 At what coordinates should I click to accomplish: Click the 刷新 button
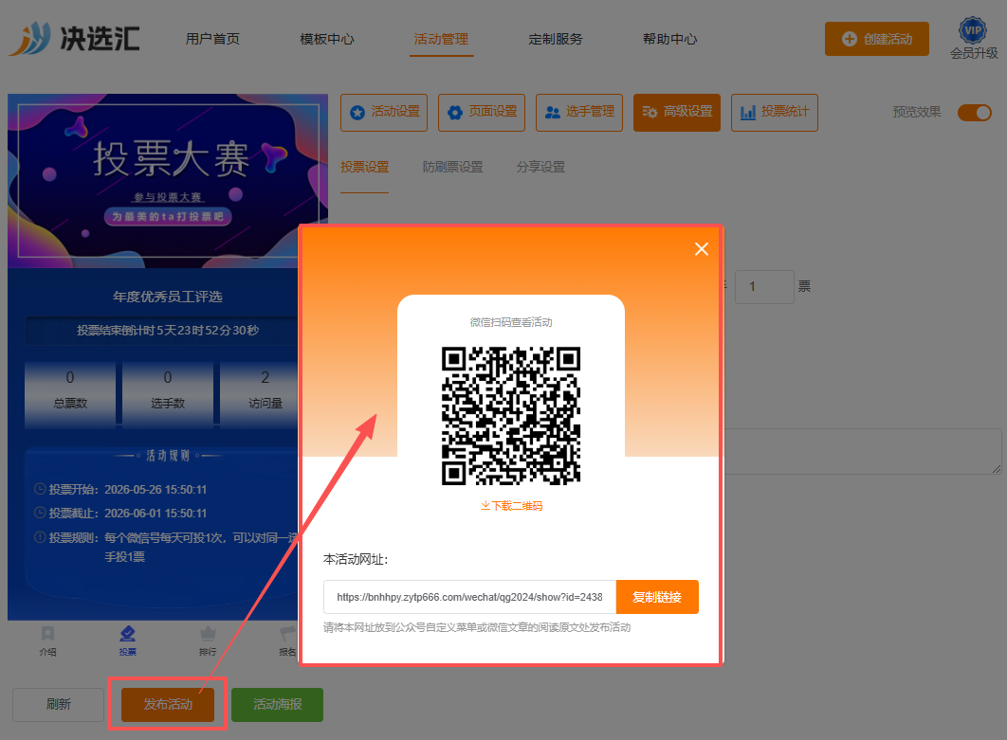(59, 705)
